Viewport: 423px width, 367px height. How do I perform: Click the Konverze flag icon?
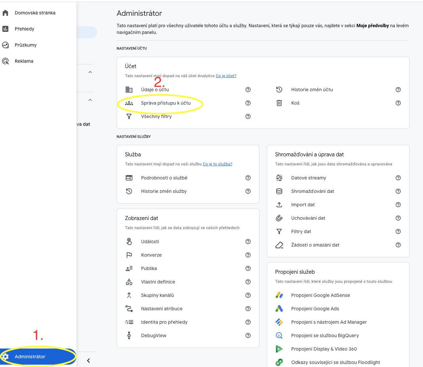(x=129, y=255)
